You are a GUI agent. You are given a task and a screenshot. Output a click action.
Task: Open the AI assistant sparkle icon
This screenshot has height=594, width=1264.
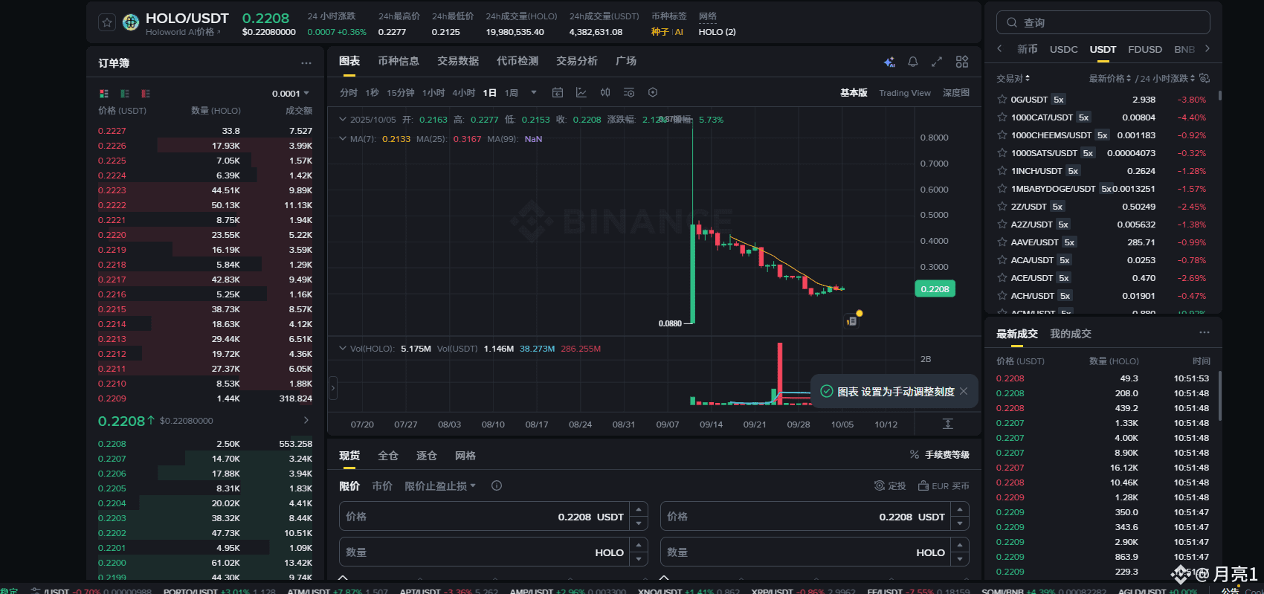click(889, 62)
